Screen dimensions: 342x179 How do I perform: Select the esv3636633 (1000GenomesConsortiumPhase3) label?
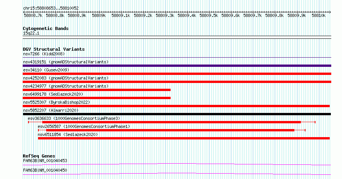coord(74,118)
